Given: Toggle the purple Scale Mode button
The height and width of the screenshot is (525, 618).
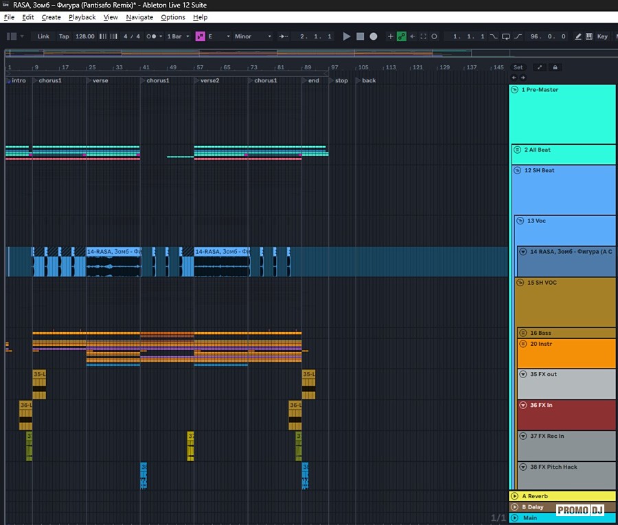Looking at the screenshot, I should point(200,36).
